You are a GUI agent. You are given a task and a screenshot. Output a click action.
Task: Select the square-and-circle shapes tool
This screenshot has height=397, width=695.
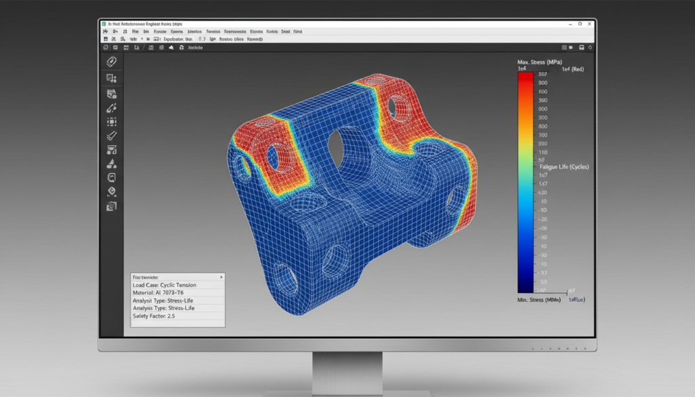111,150
